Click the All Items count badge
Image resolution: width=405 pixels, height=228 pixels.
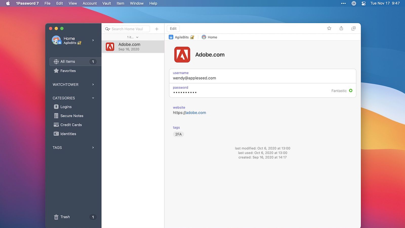pyautogui.click(x=93, y=62)
